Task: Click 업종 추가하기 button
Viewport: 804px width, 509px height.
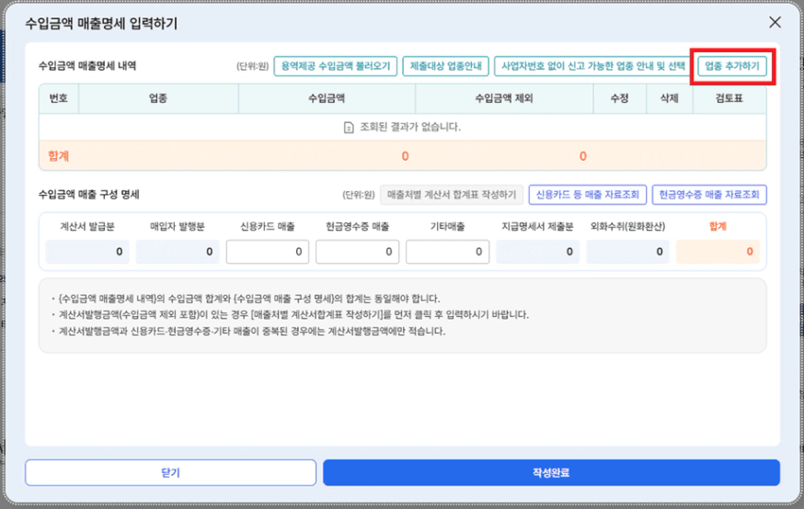Action: point(733,67)
